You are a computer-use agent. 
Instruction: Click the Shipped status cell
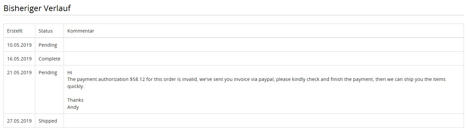48,121
